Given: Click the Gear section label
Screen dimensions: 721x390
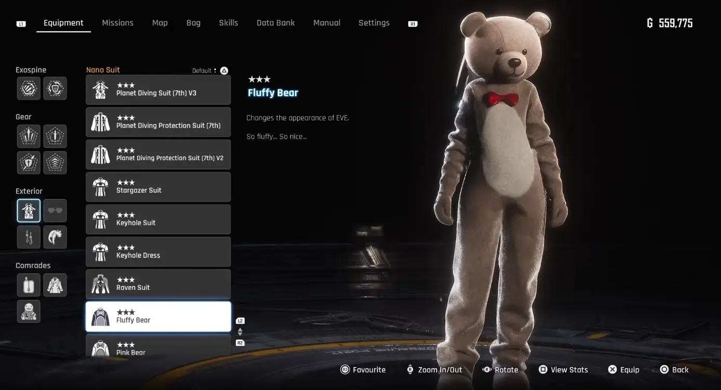Looking at the screenshot, I should [x=23, y=117].
